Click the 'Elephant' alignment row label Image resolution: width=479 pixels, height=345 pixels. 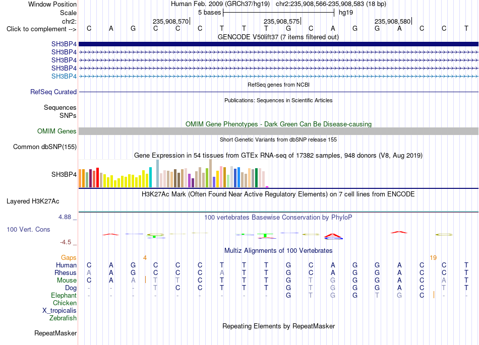coord(64,296)
